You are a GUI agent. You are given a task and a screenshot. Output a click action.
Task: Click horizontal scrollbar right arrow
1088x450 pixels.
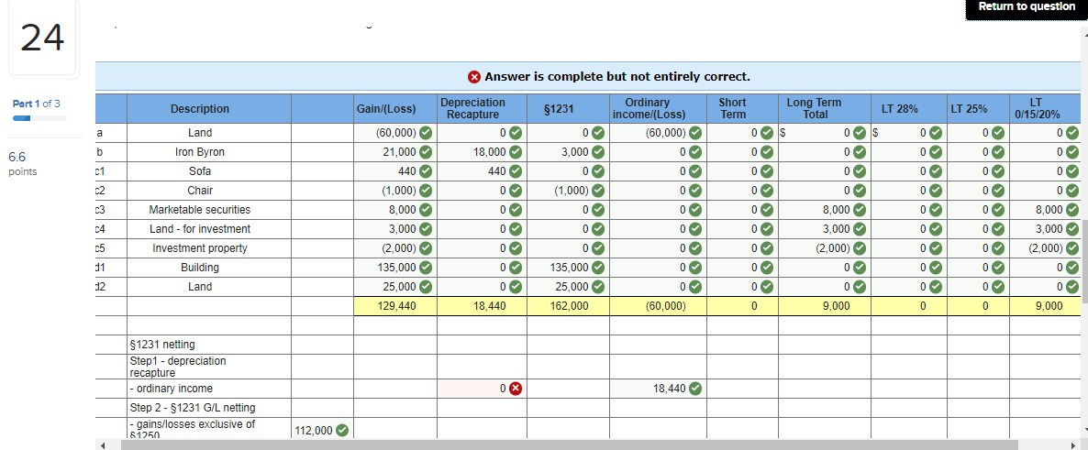pyautogui.click(x=1072, y=445)
